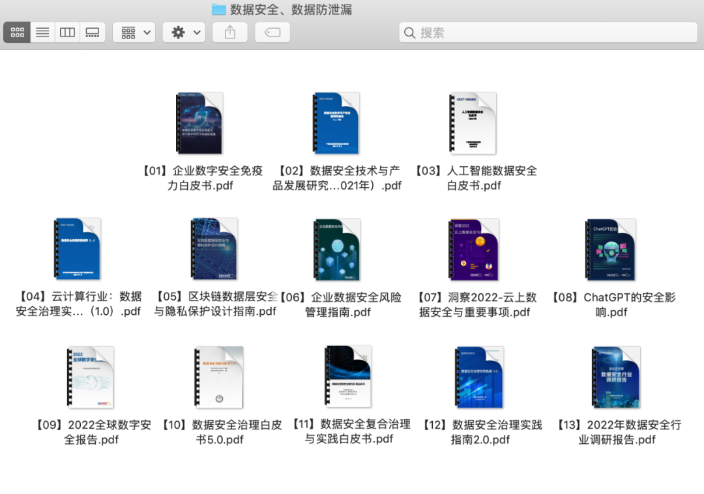The image size is (704, 494).
Task: Click filename 【07】洞察2022-云上数据安全与重要事项.pdf
Action: click(x=475, y=304)
